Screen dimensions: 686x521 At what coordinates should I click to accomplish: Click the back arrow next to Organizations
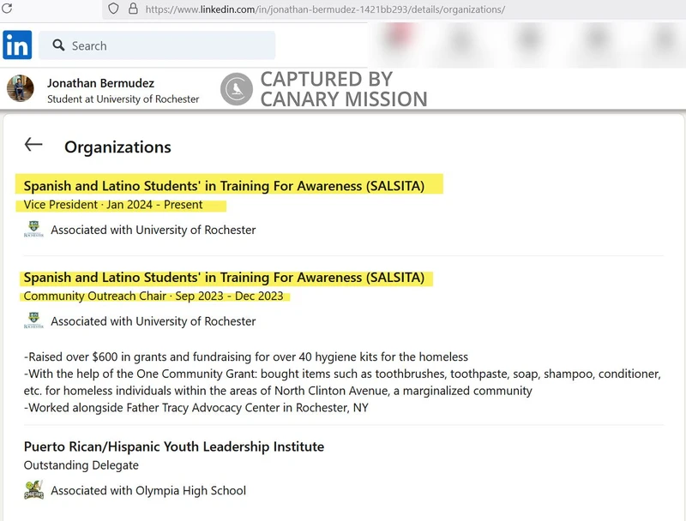[x=33, y=144]
